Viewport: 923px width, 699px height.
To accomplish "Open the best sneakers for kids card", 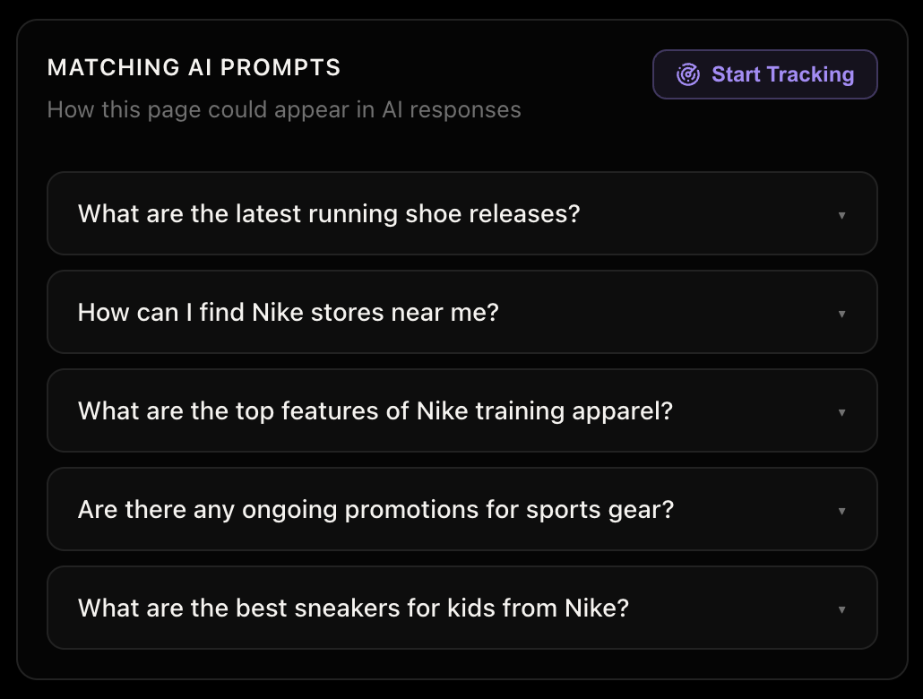I will 461,608.
